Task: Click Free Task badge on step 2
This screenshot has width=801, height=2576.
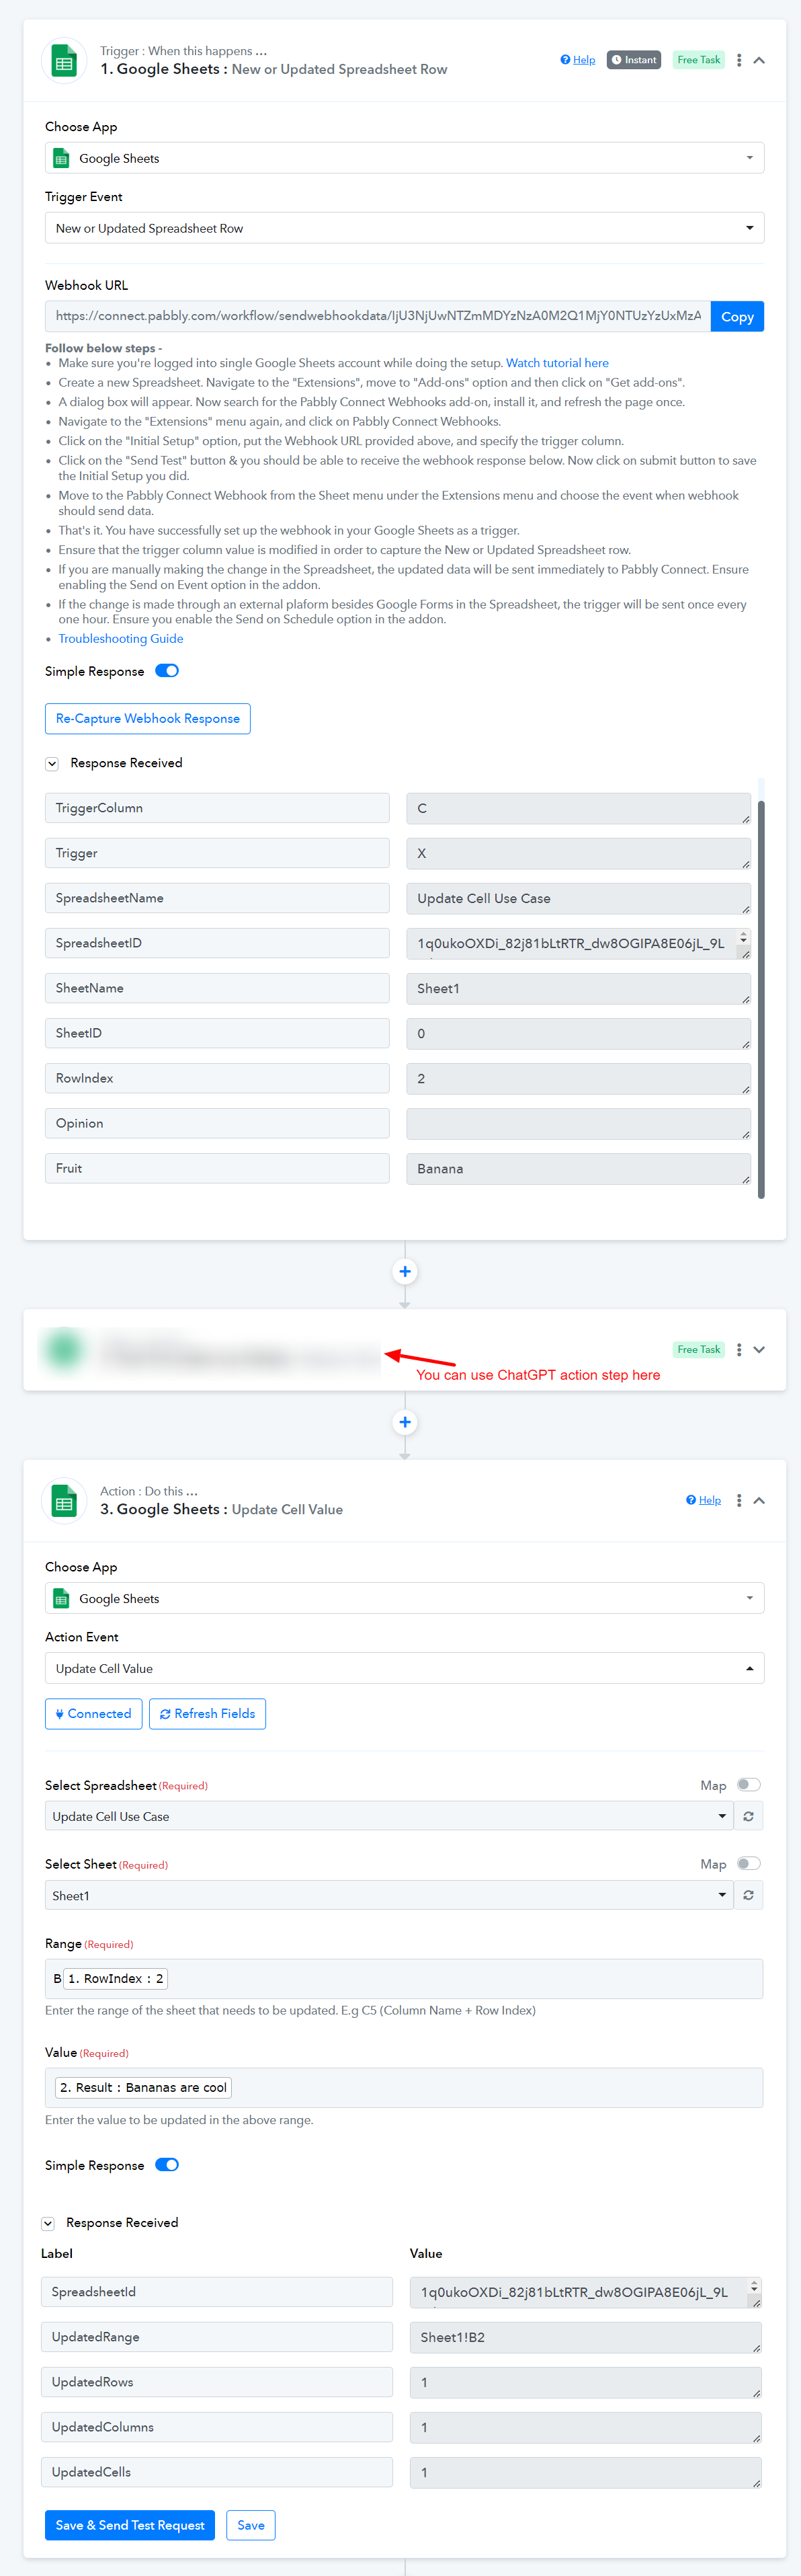Action: pos(698,1349)
